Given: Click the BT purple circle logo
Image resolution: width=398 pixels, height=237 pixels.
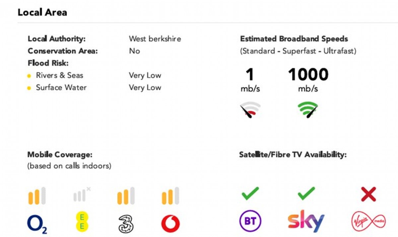Looking at the screenshot, I should pos(250,221).
